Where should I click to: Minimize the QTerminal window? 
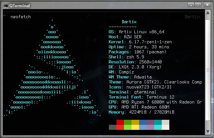coord(191,5)
